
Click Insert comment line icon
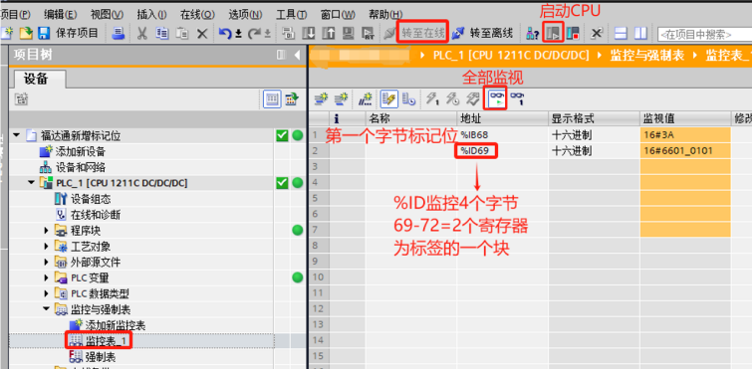[x=365, y=99]
